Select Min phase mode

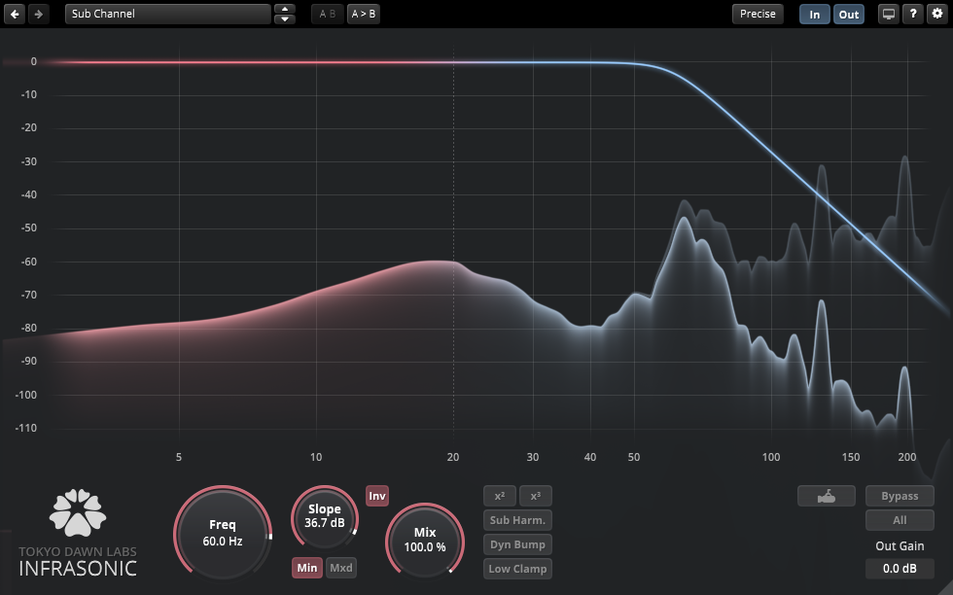(x=307, y=568)
